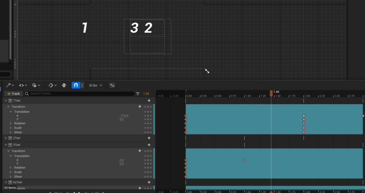
Task: Select the '2' text widget in designer canvas
Action: [x=149, y=28]
